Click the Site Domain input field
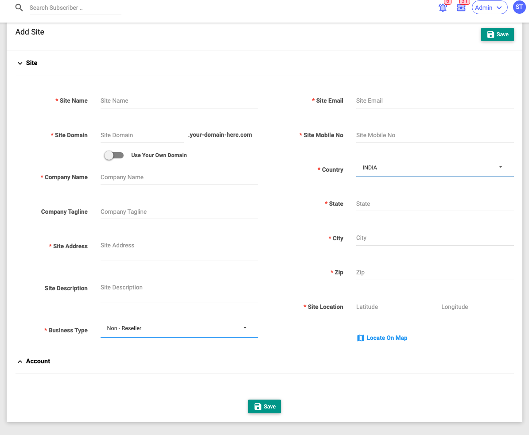 click(x=142, y=135)
